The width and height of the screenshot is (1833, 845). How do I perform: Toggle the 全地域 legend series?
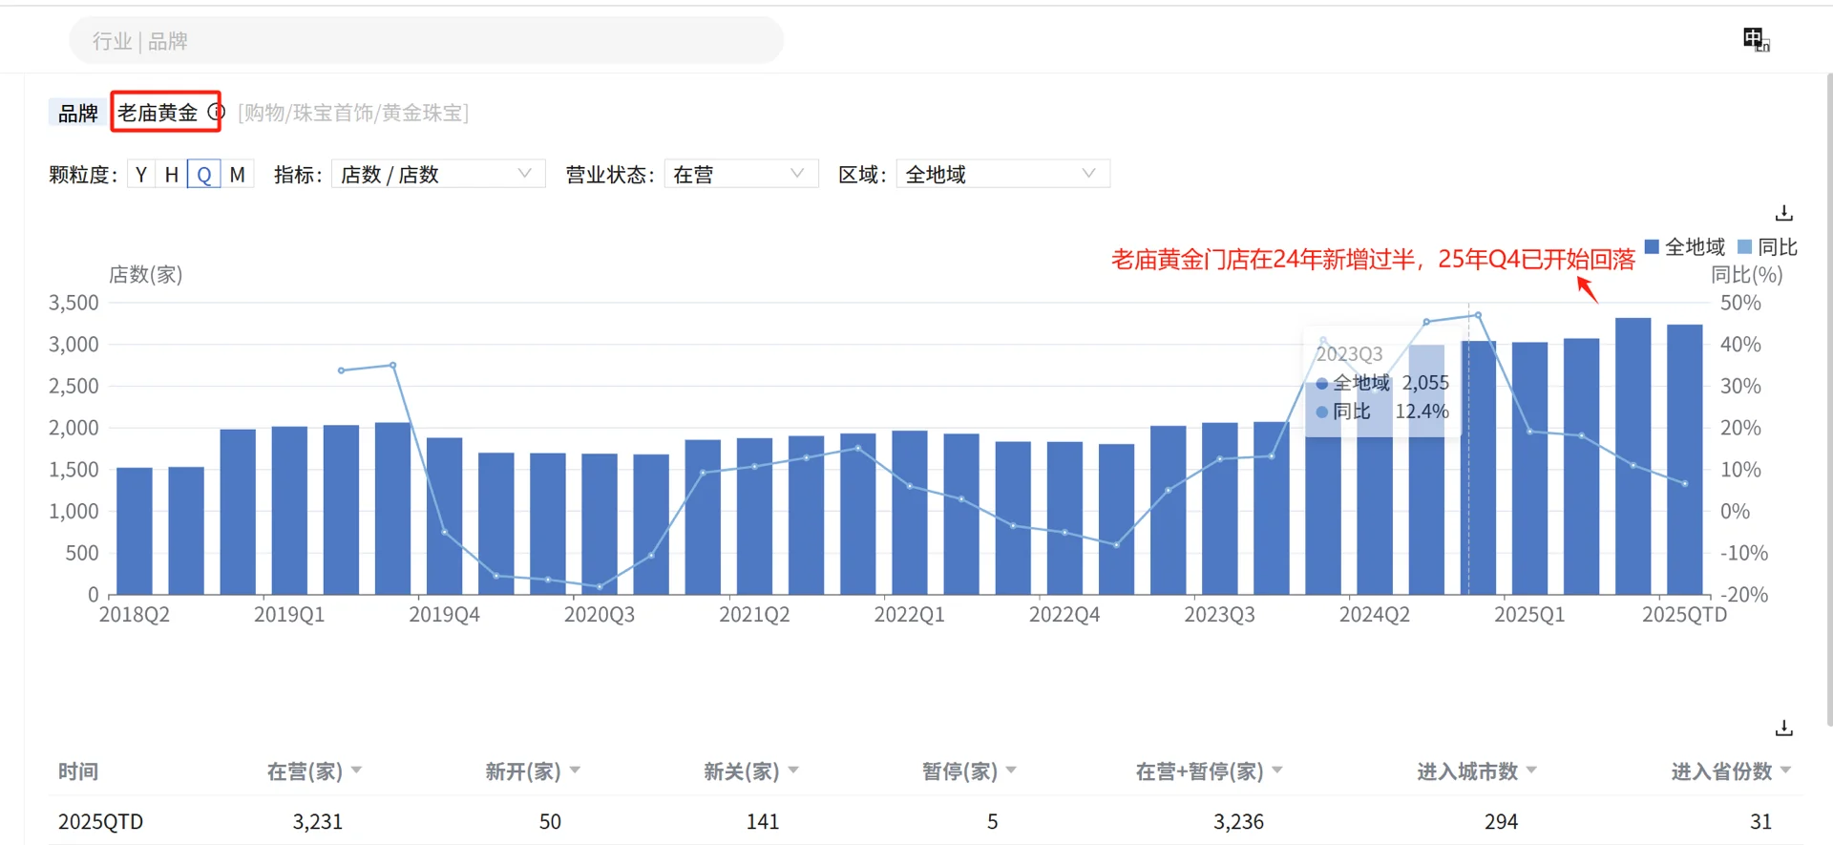(x=1685, y=247)
